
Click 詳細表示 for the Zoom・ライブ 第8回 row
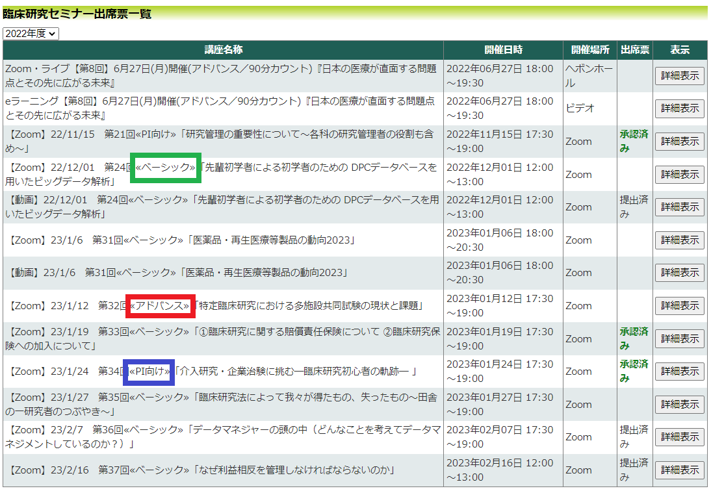680,75
